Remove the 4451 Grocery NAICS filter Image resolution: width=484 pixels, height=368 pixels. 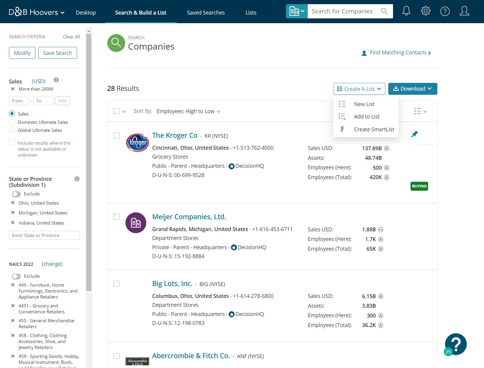pos(13,306)
